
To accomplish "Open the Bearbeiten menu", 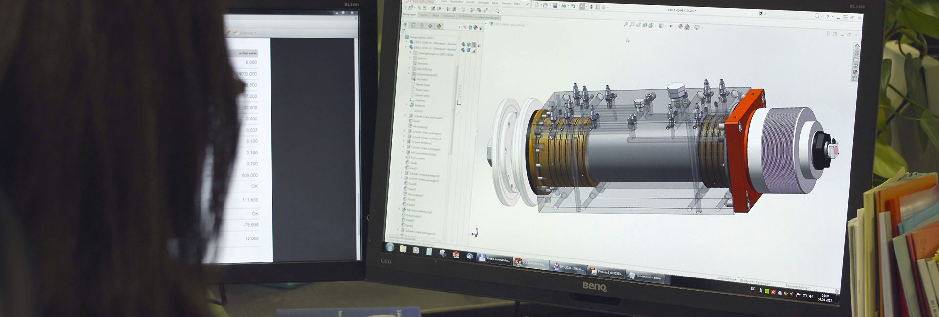I will coord(457,2).
